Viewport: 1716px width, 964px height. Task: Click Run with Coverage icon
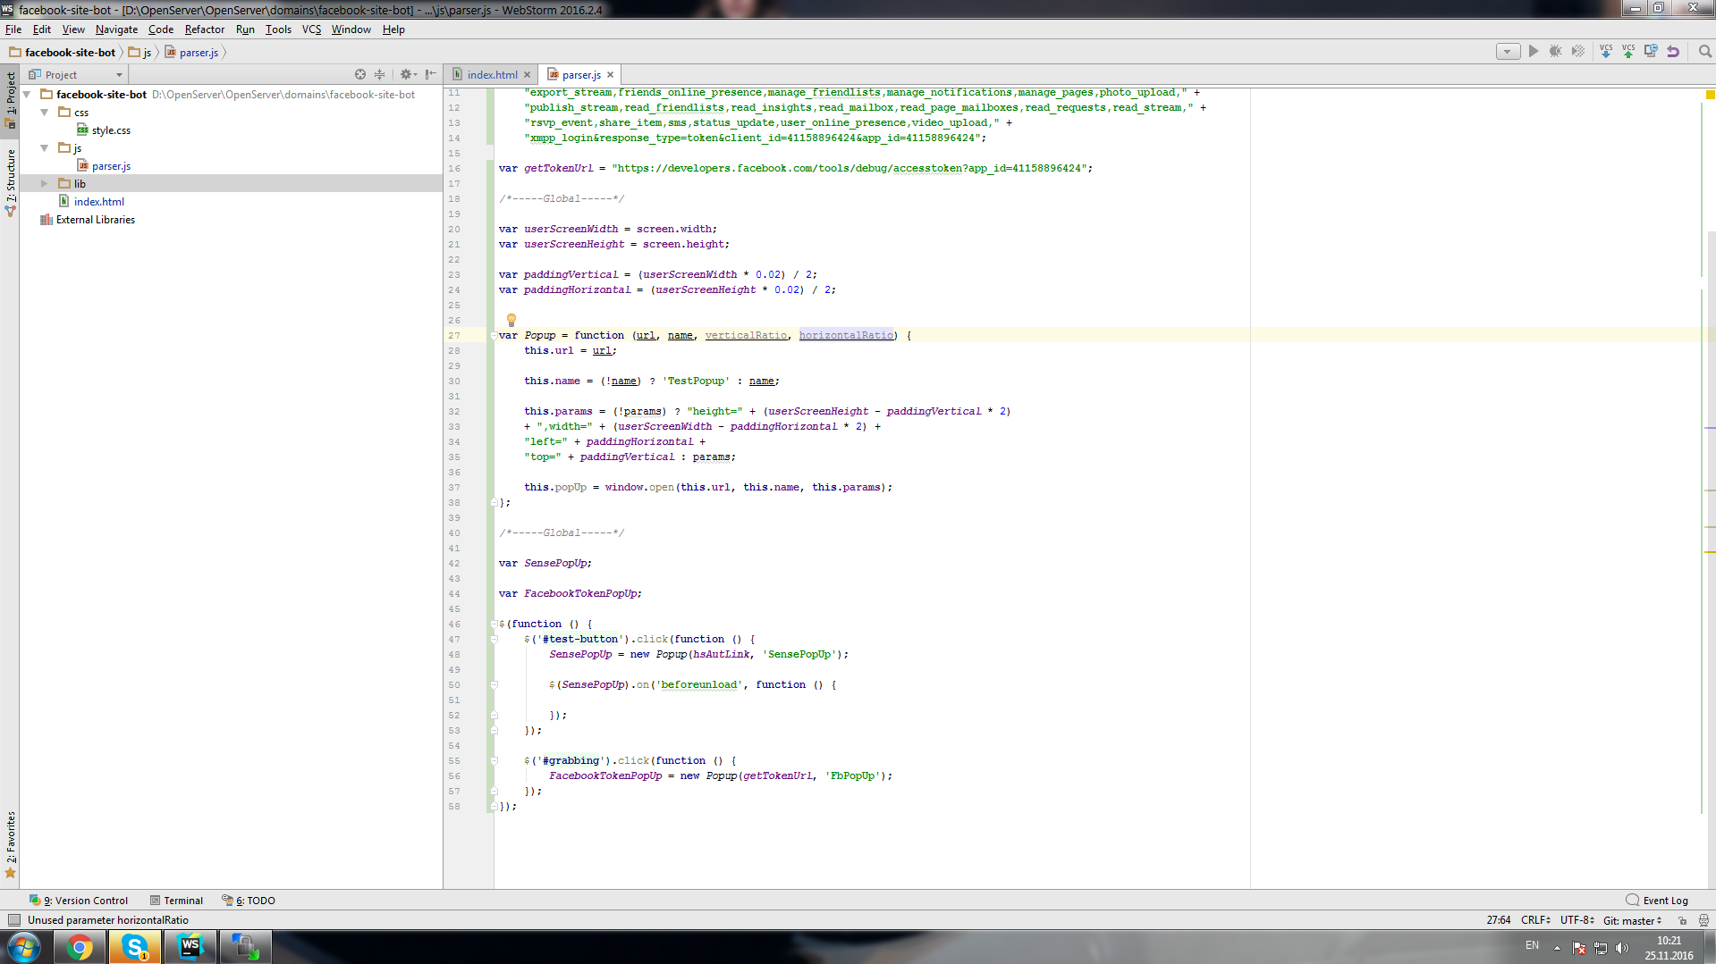pyautogui.click(x=1578, y=52)
